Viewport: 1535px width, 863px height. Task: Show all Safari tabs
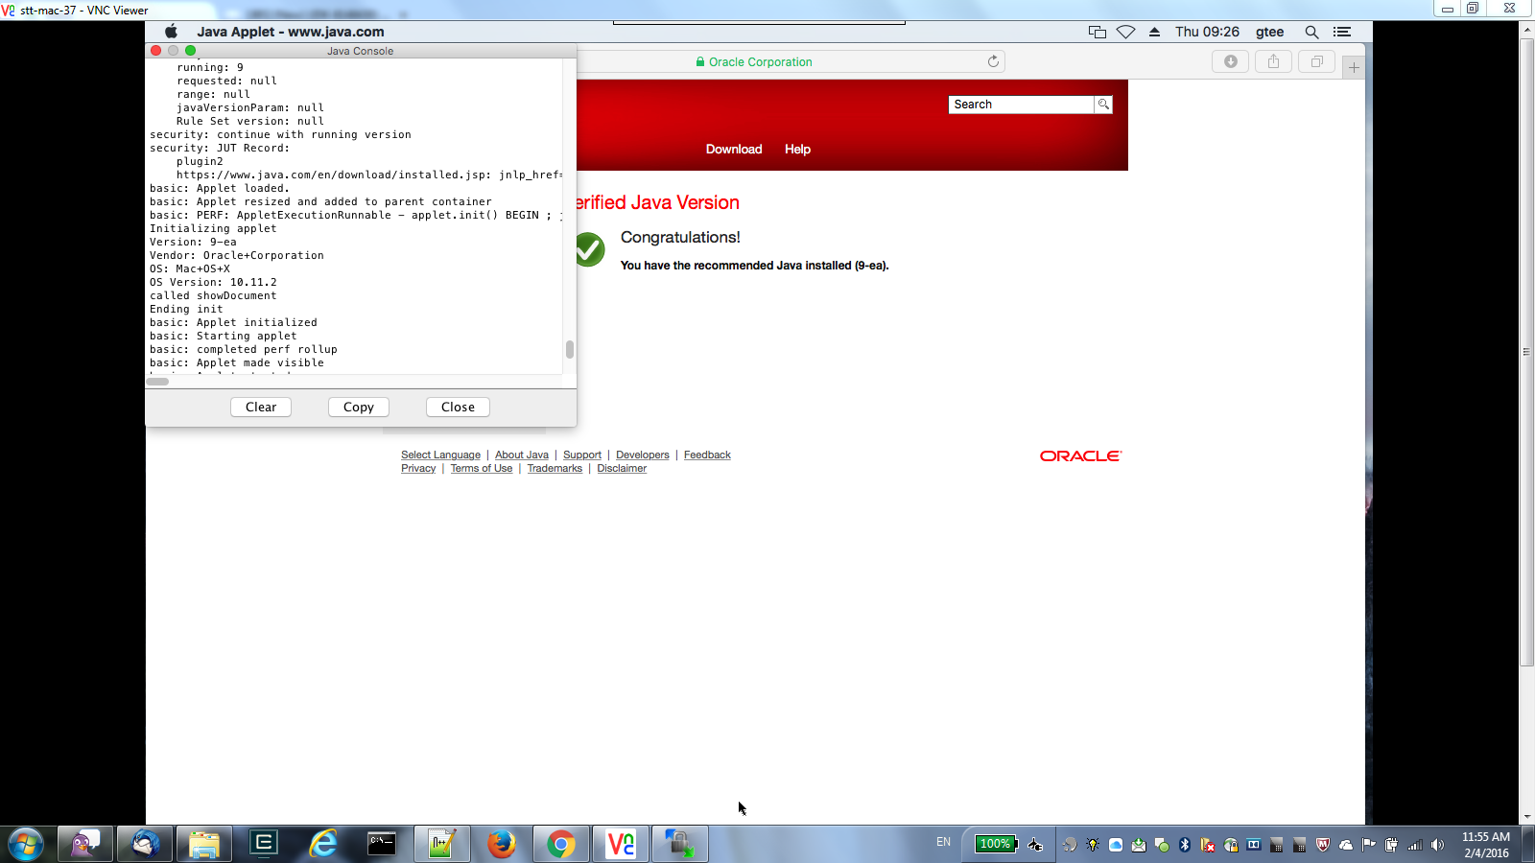coord(1316,61)
